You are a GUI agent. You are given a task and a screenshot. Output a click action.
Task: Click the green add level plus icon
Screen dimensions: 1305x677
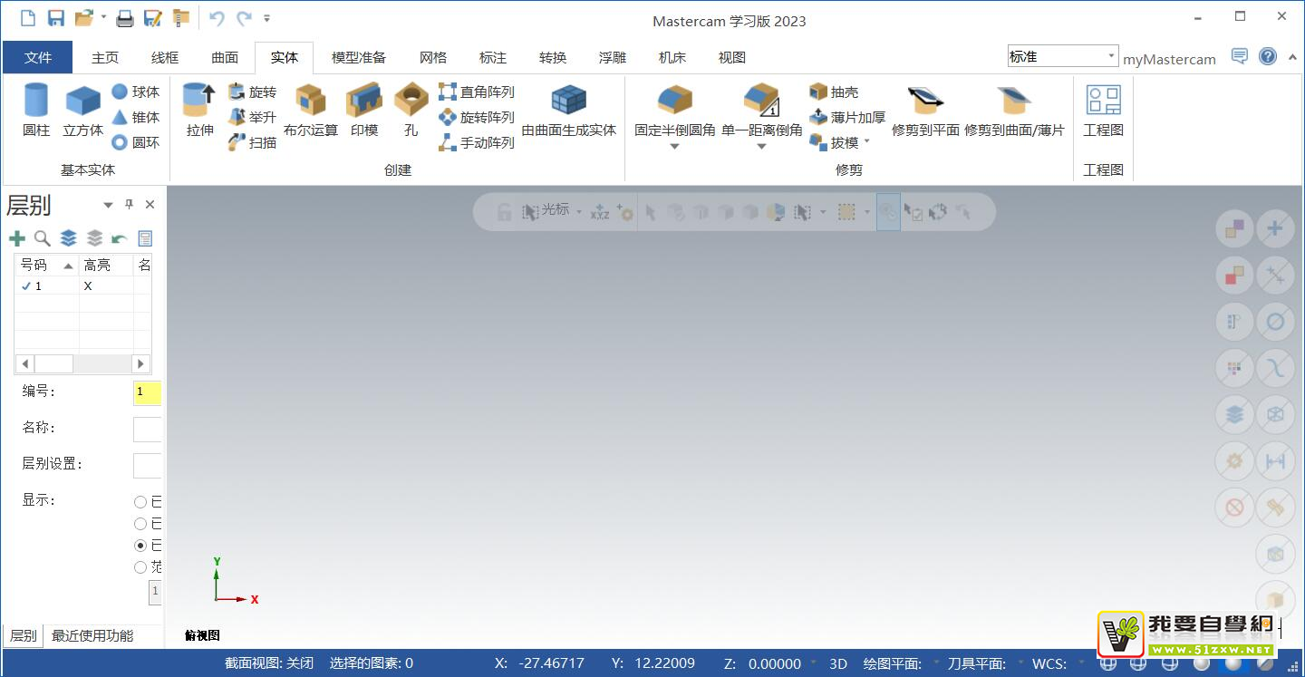point(17,238)
